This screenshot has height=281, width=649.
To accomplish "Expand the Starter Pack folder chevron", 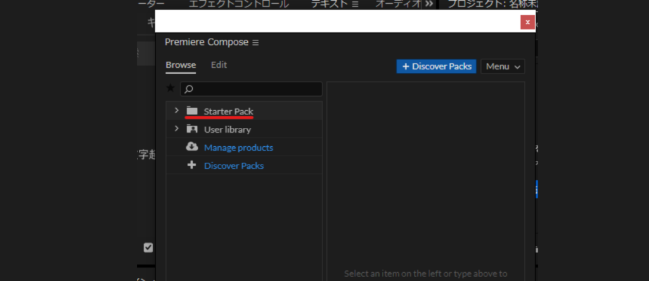I will coord(176,111).
